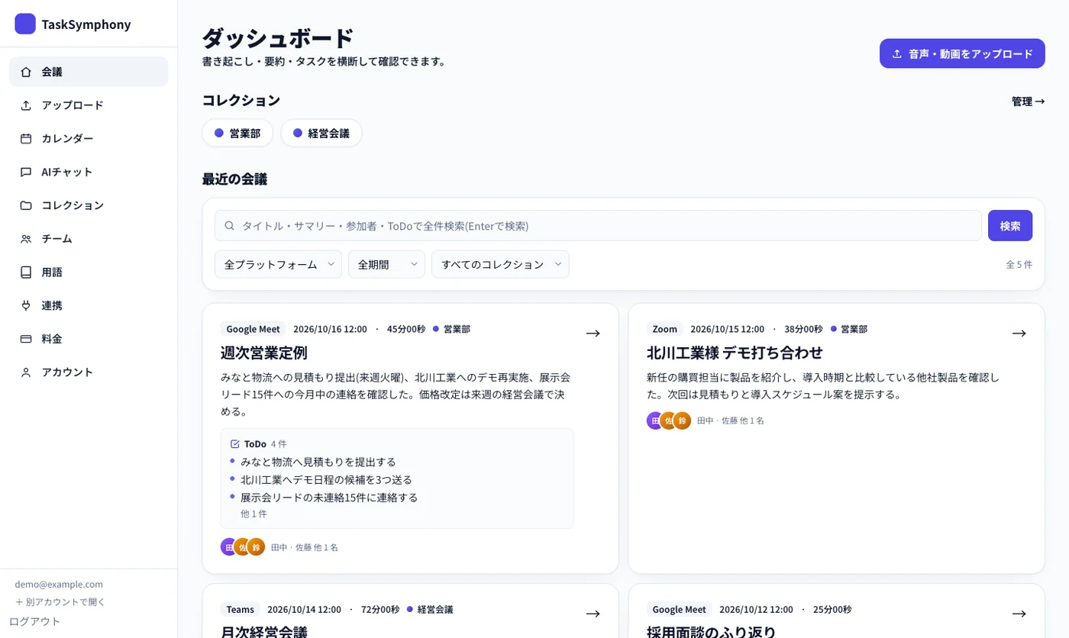The height and width of the screenshot is (638, 1069).
Task: Click the folder icon beside コレクション
Action: 26,205
